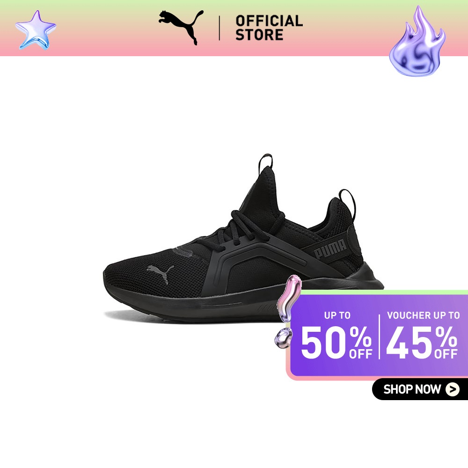Click the Up To 50% Off offer
This screenshot has height=468, width=468.
[x=336, y=335]
